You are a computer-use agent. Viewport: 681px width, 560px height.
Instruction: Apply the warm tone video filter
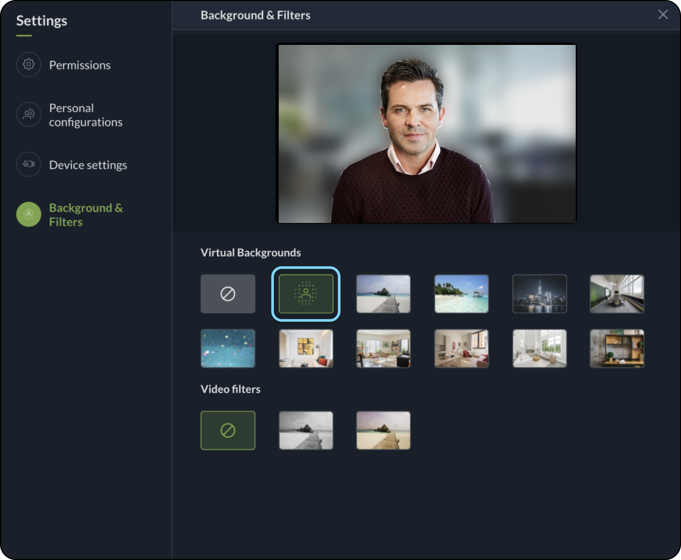pos(383,430)
